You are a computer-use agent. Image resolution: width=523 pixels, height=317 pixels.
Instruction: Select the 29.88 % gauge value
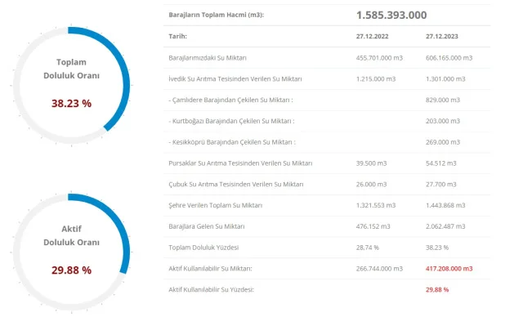tap(71, 270)
